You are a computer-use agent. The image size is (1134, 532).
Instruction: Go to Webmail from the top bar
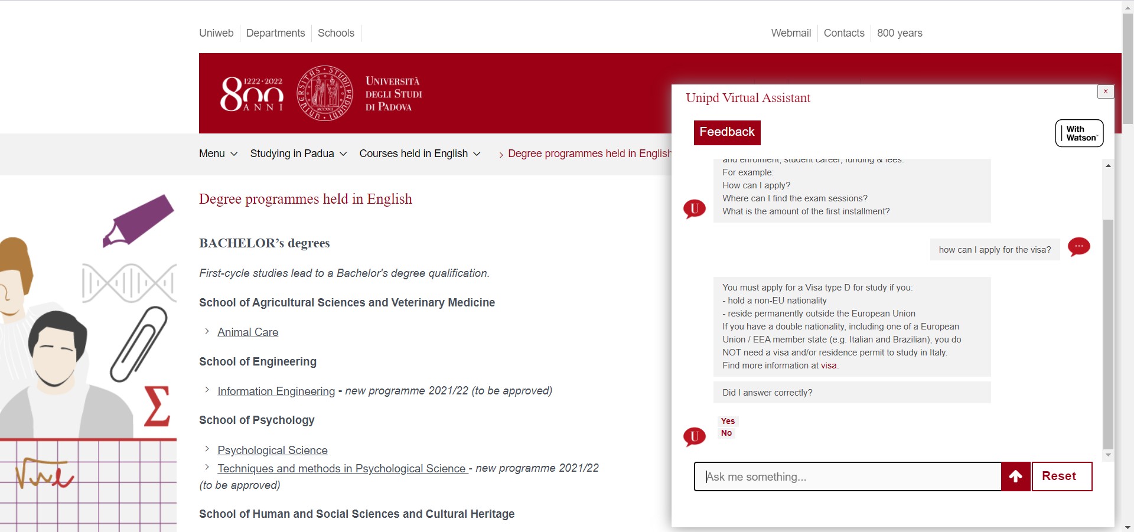click(791, 33)
